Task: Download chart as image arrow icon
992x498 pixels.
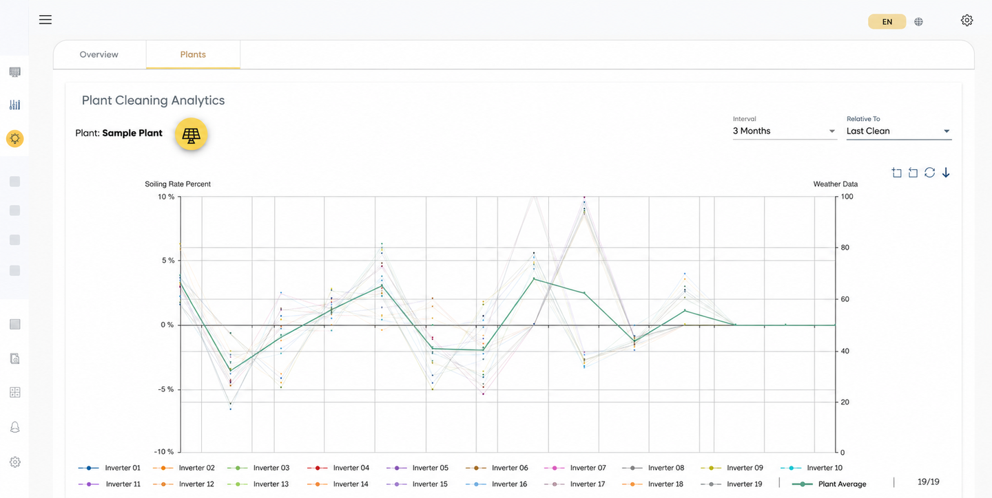Action: pyautogui.click(x=946, y=173)
